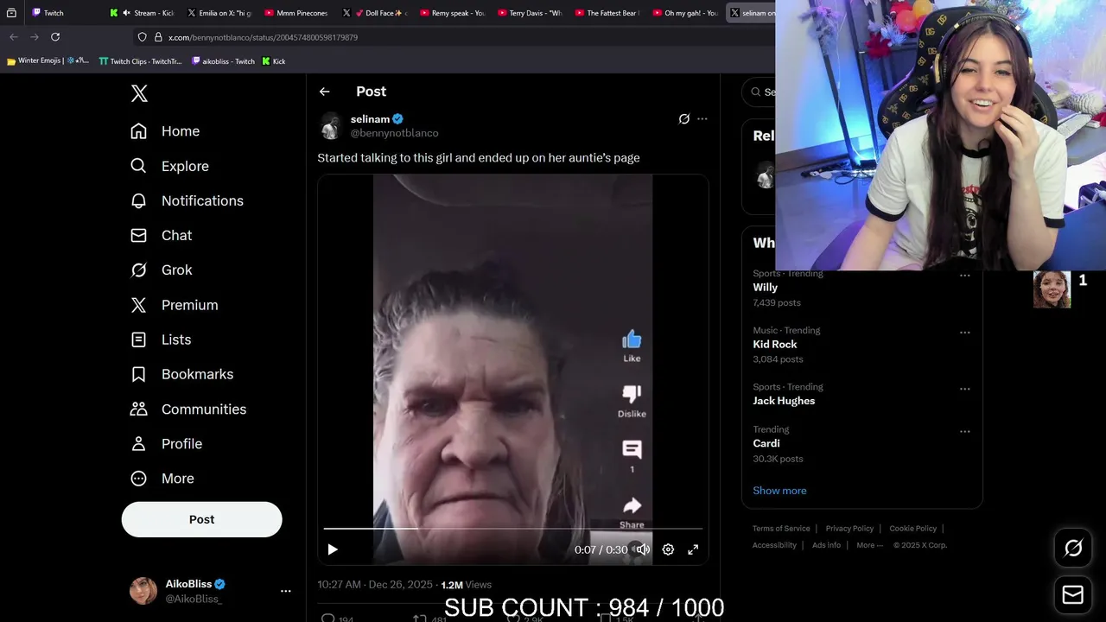Click the reply icon under post
This screenshot has width=1106, height=622.
pos(328,619)
